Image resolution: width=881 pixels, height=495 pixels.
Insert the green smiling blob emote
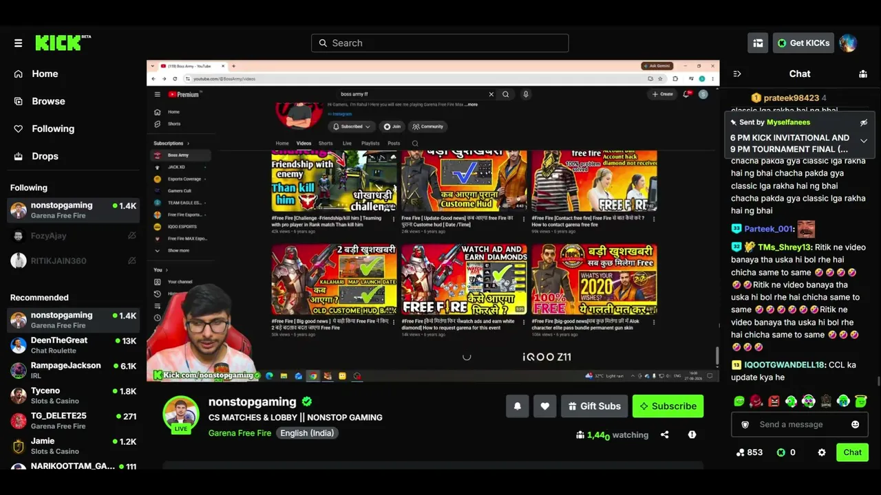click(739, 401)
